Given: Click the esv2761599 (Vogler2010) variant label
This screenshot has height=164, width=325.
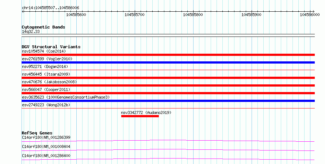Looking at the screenshot, I should tap(47, 59).
